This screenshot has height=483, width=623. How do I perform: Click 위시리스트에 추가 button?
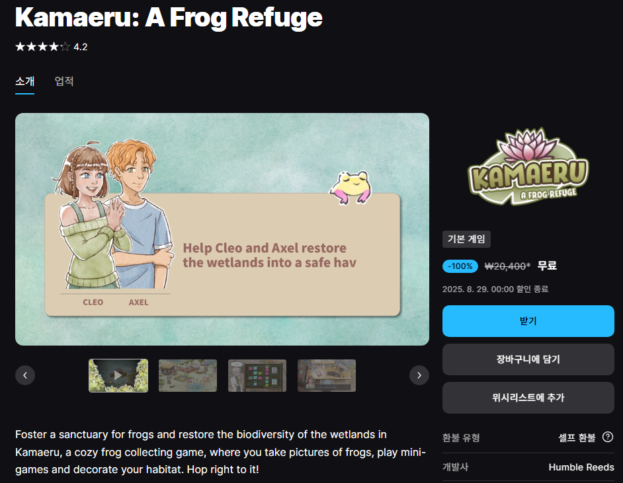(528, 397)
